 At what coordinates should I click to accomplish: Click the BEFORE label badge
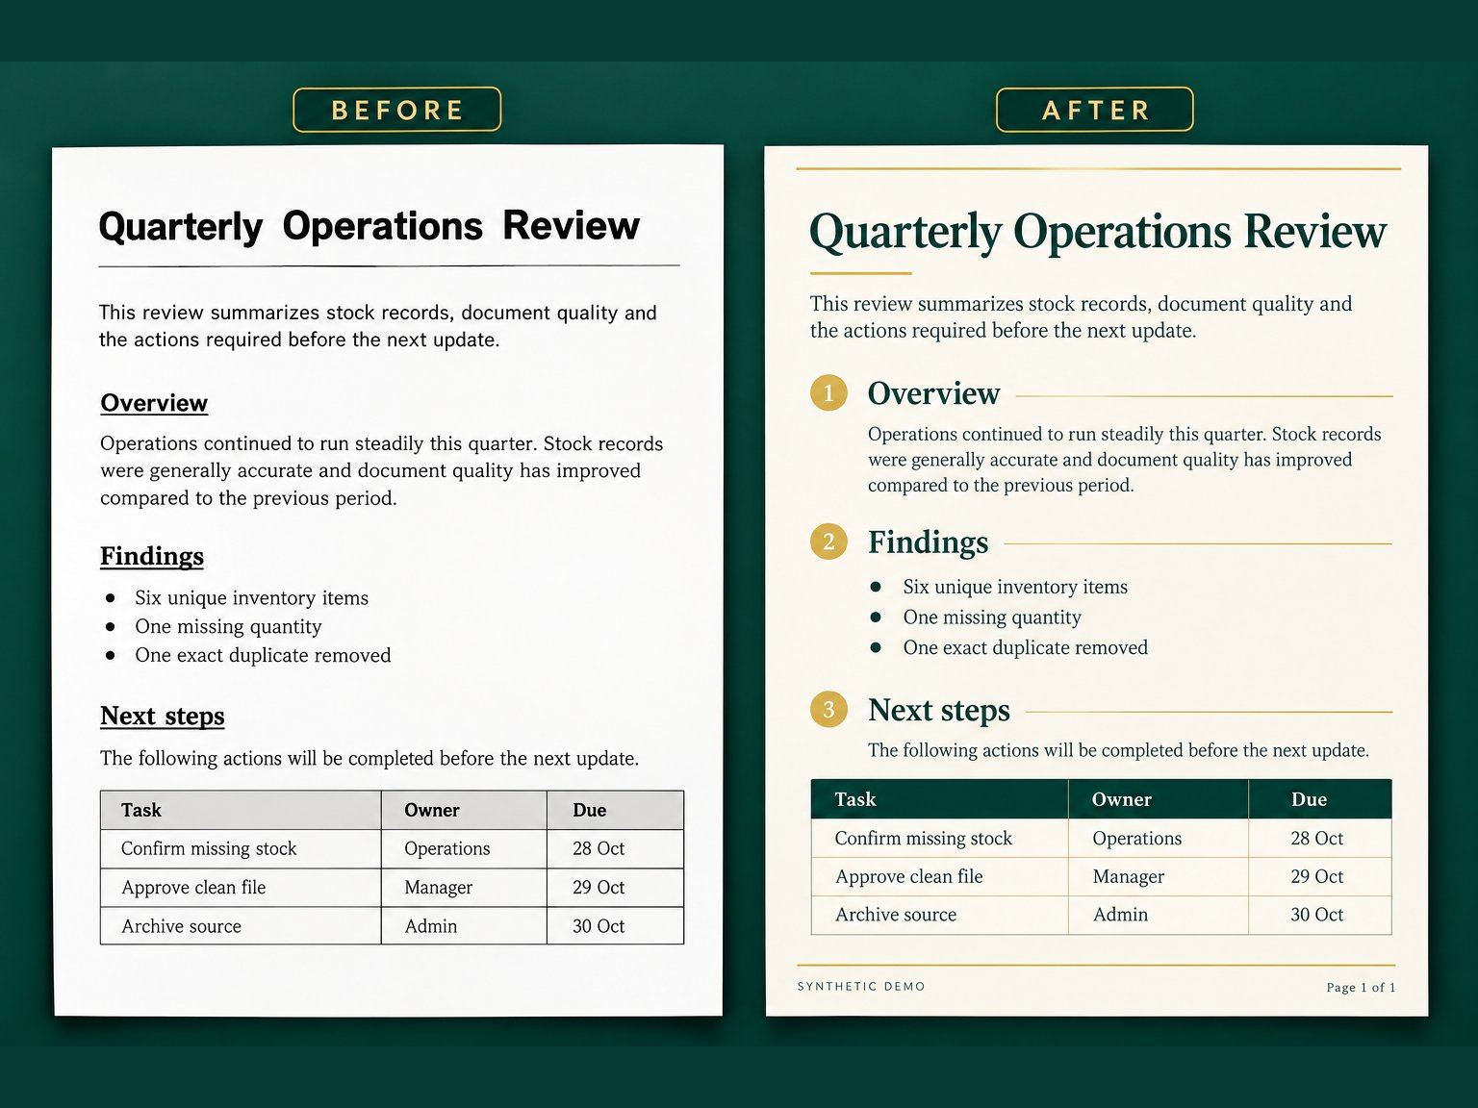(x=396, y=110)
